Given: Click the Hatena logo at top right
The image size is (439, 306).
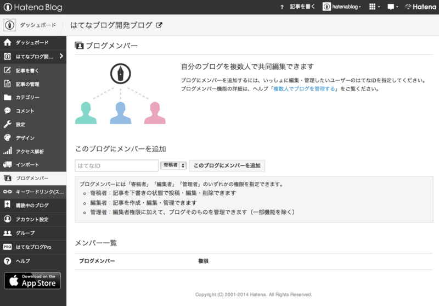Looking at the screenshot, I should click(x=420, y=7).
